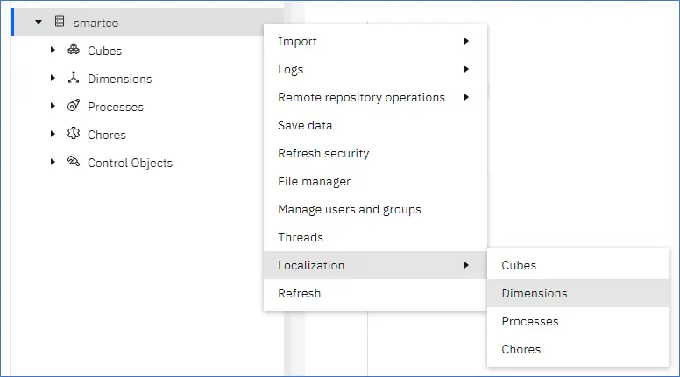Expand the Dimensions tree node
Image resolution: width=680 pixels, height=377 pixels.
point(53,78)
